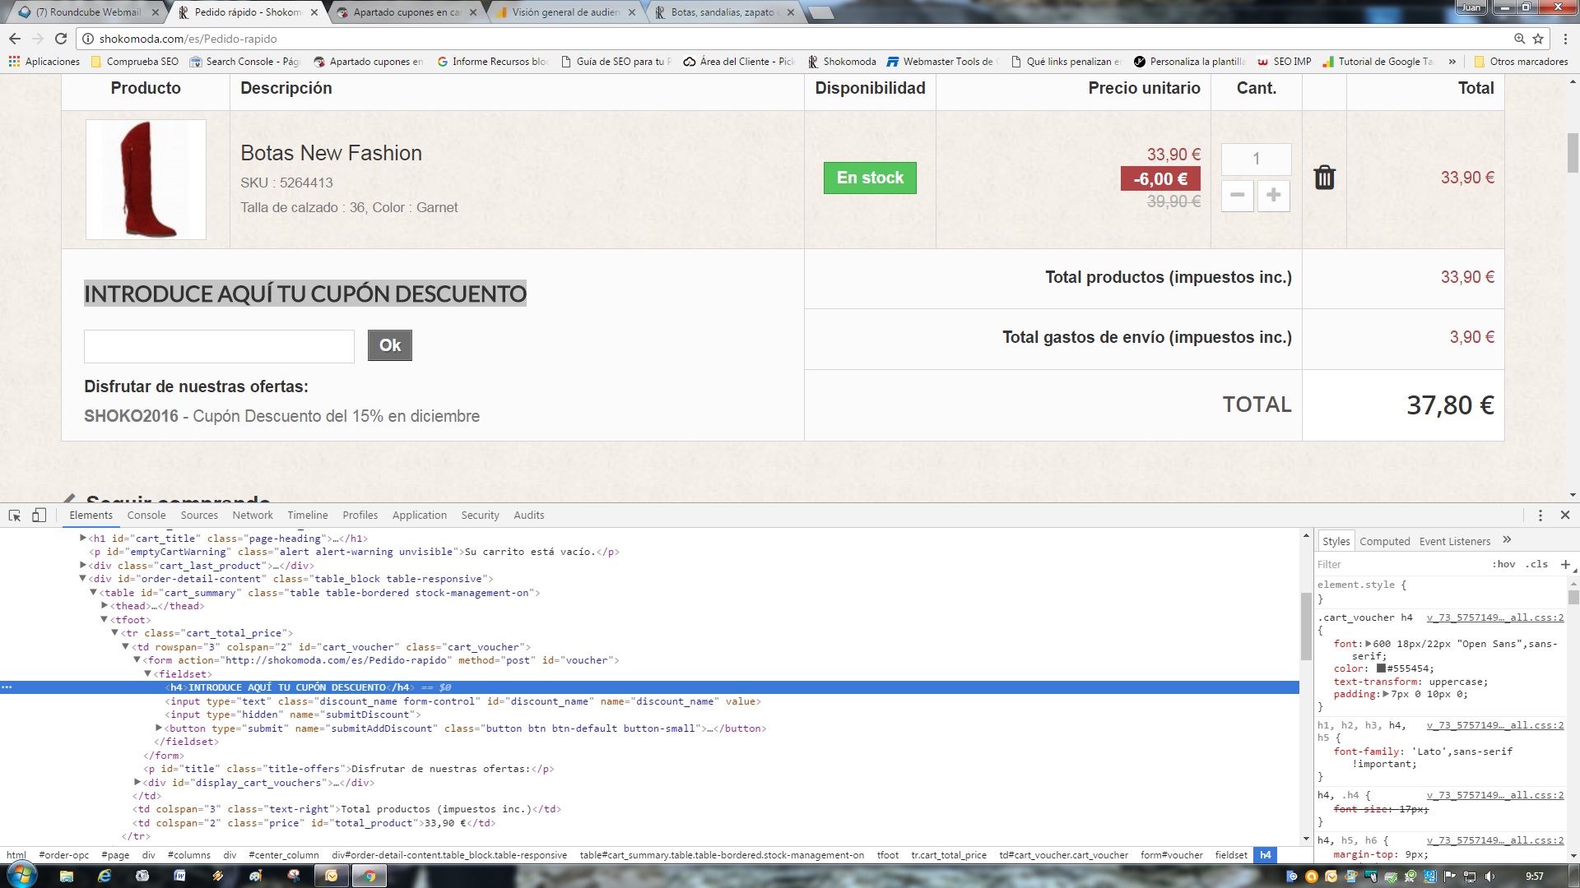Screen dimensions: 1580x888
Task: Open DevTools customize three-dot menu
Action: click(1540, 516)
